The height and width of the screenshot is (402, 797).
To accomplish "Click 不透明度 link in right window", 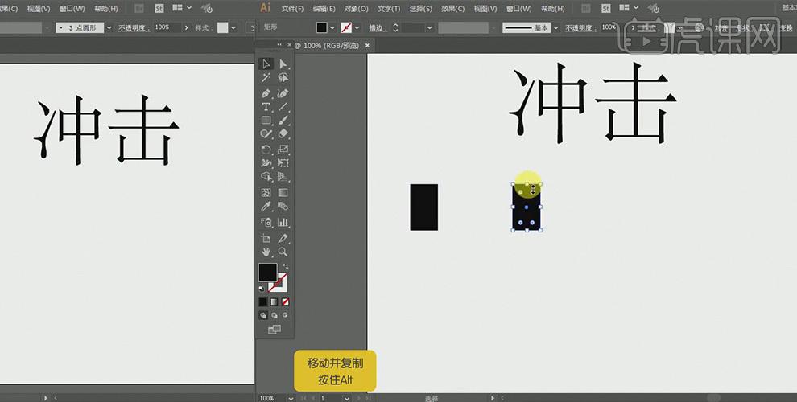I will point(579,28).
